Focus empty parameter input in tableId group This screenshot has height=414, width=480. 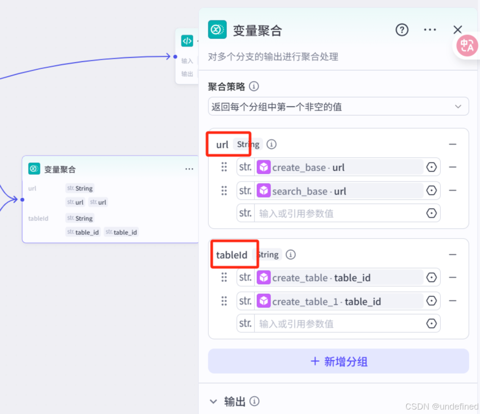point(338,323)
